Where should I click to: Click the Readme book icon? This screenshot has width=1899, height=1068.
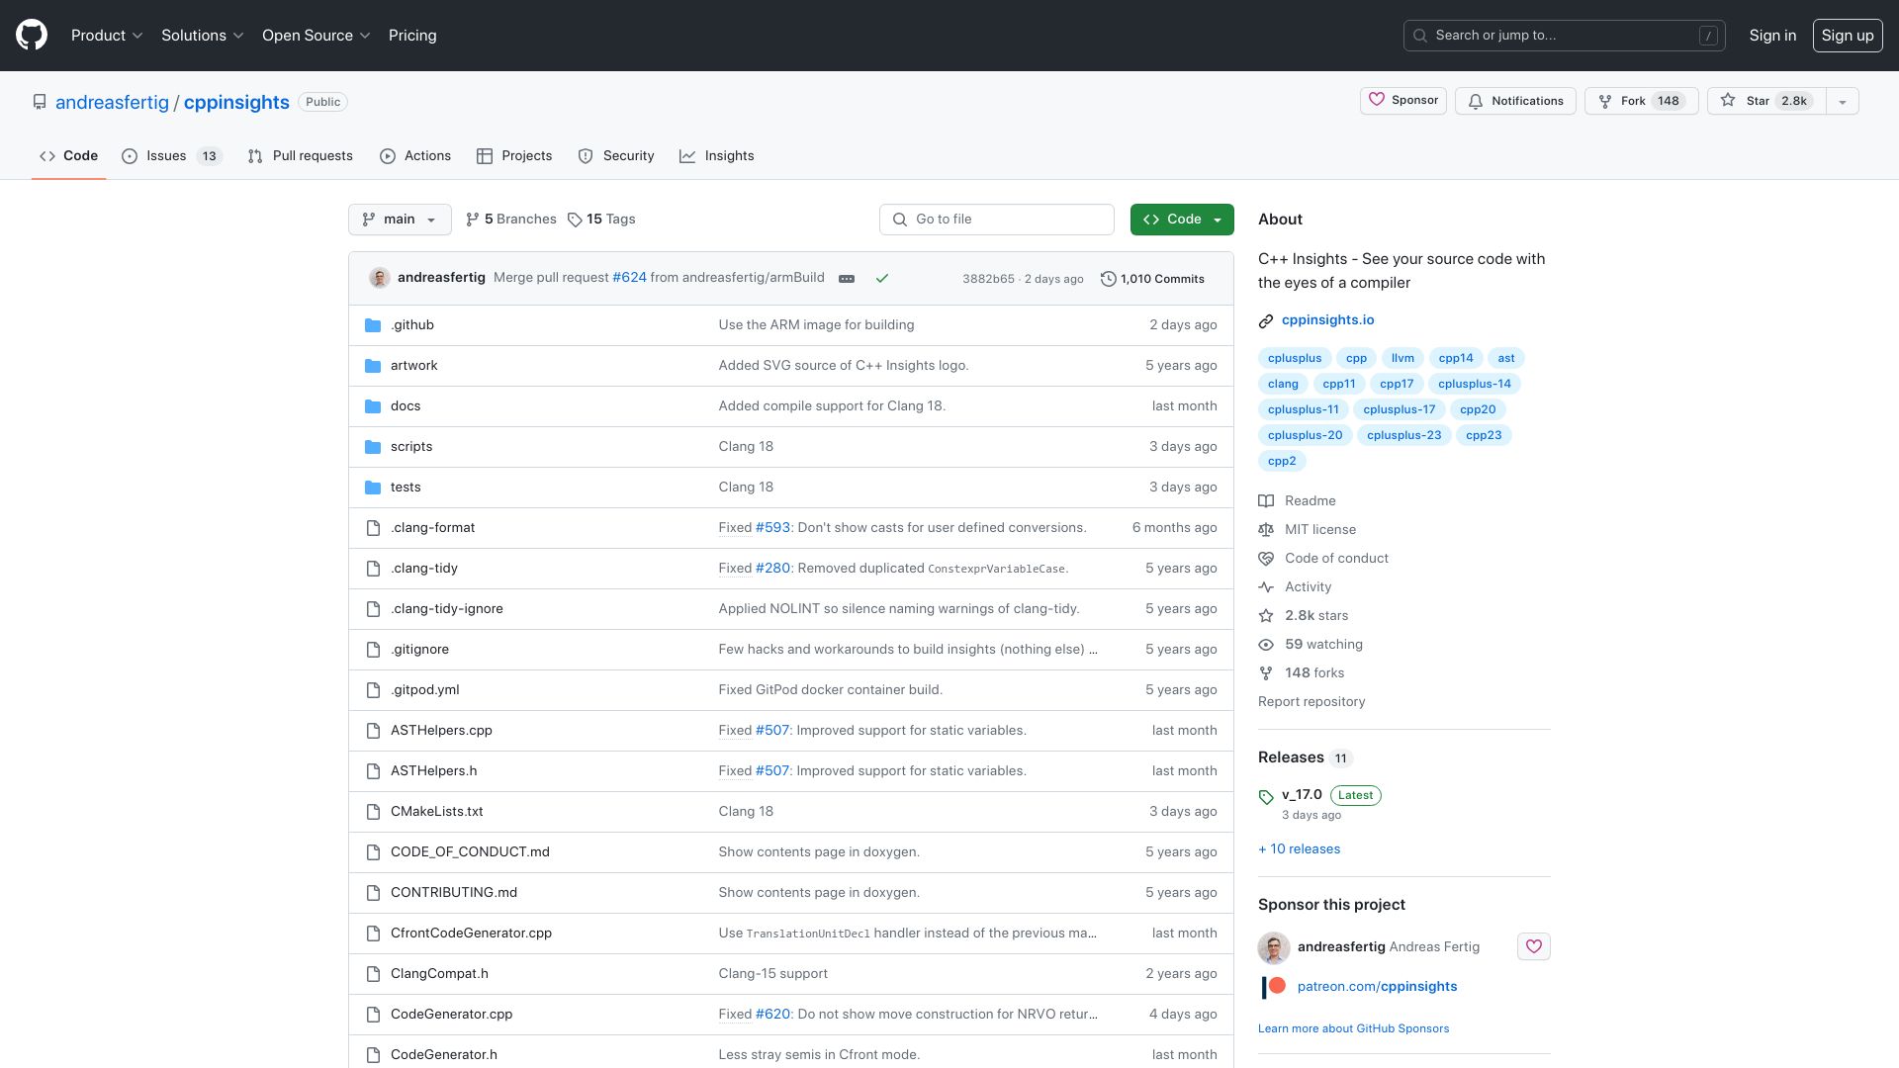(x=1266, y=501)
